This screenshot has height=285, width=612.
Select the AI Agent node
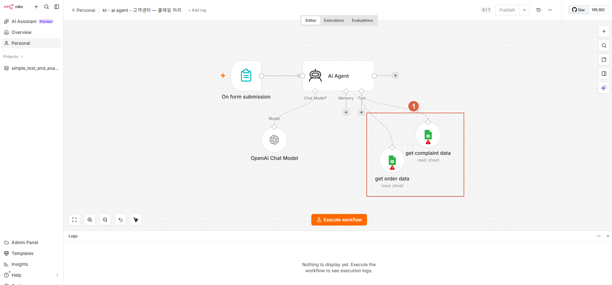coord(338,76)
